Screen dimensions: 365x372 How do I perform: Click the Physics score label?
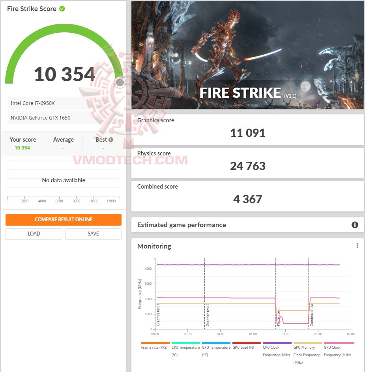[154, 153]
